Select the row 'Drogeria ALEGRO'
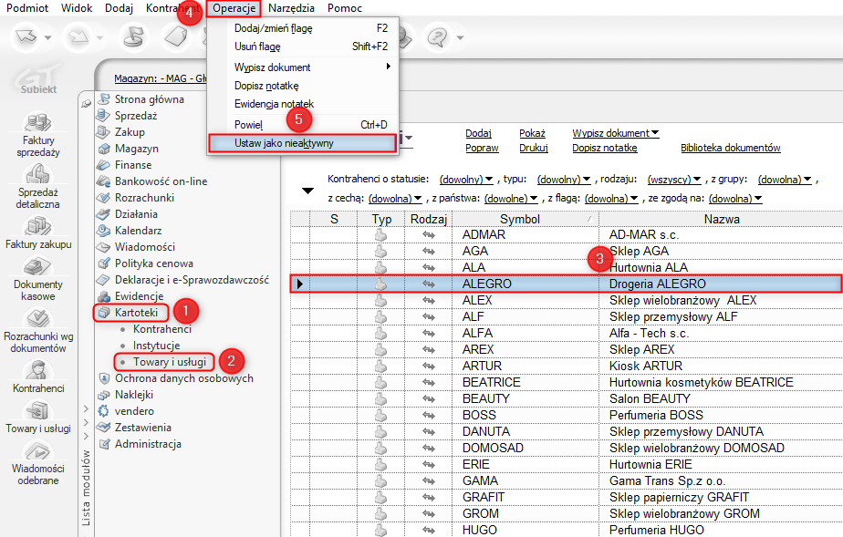The image size is (843, 537). [x=567, y=284]
